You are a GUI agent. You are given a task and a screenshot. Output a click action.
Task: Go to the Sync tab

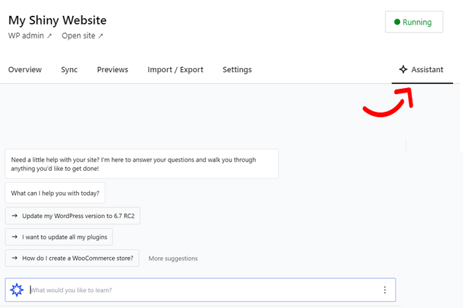point(69,70)
